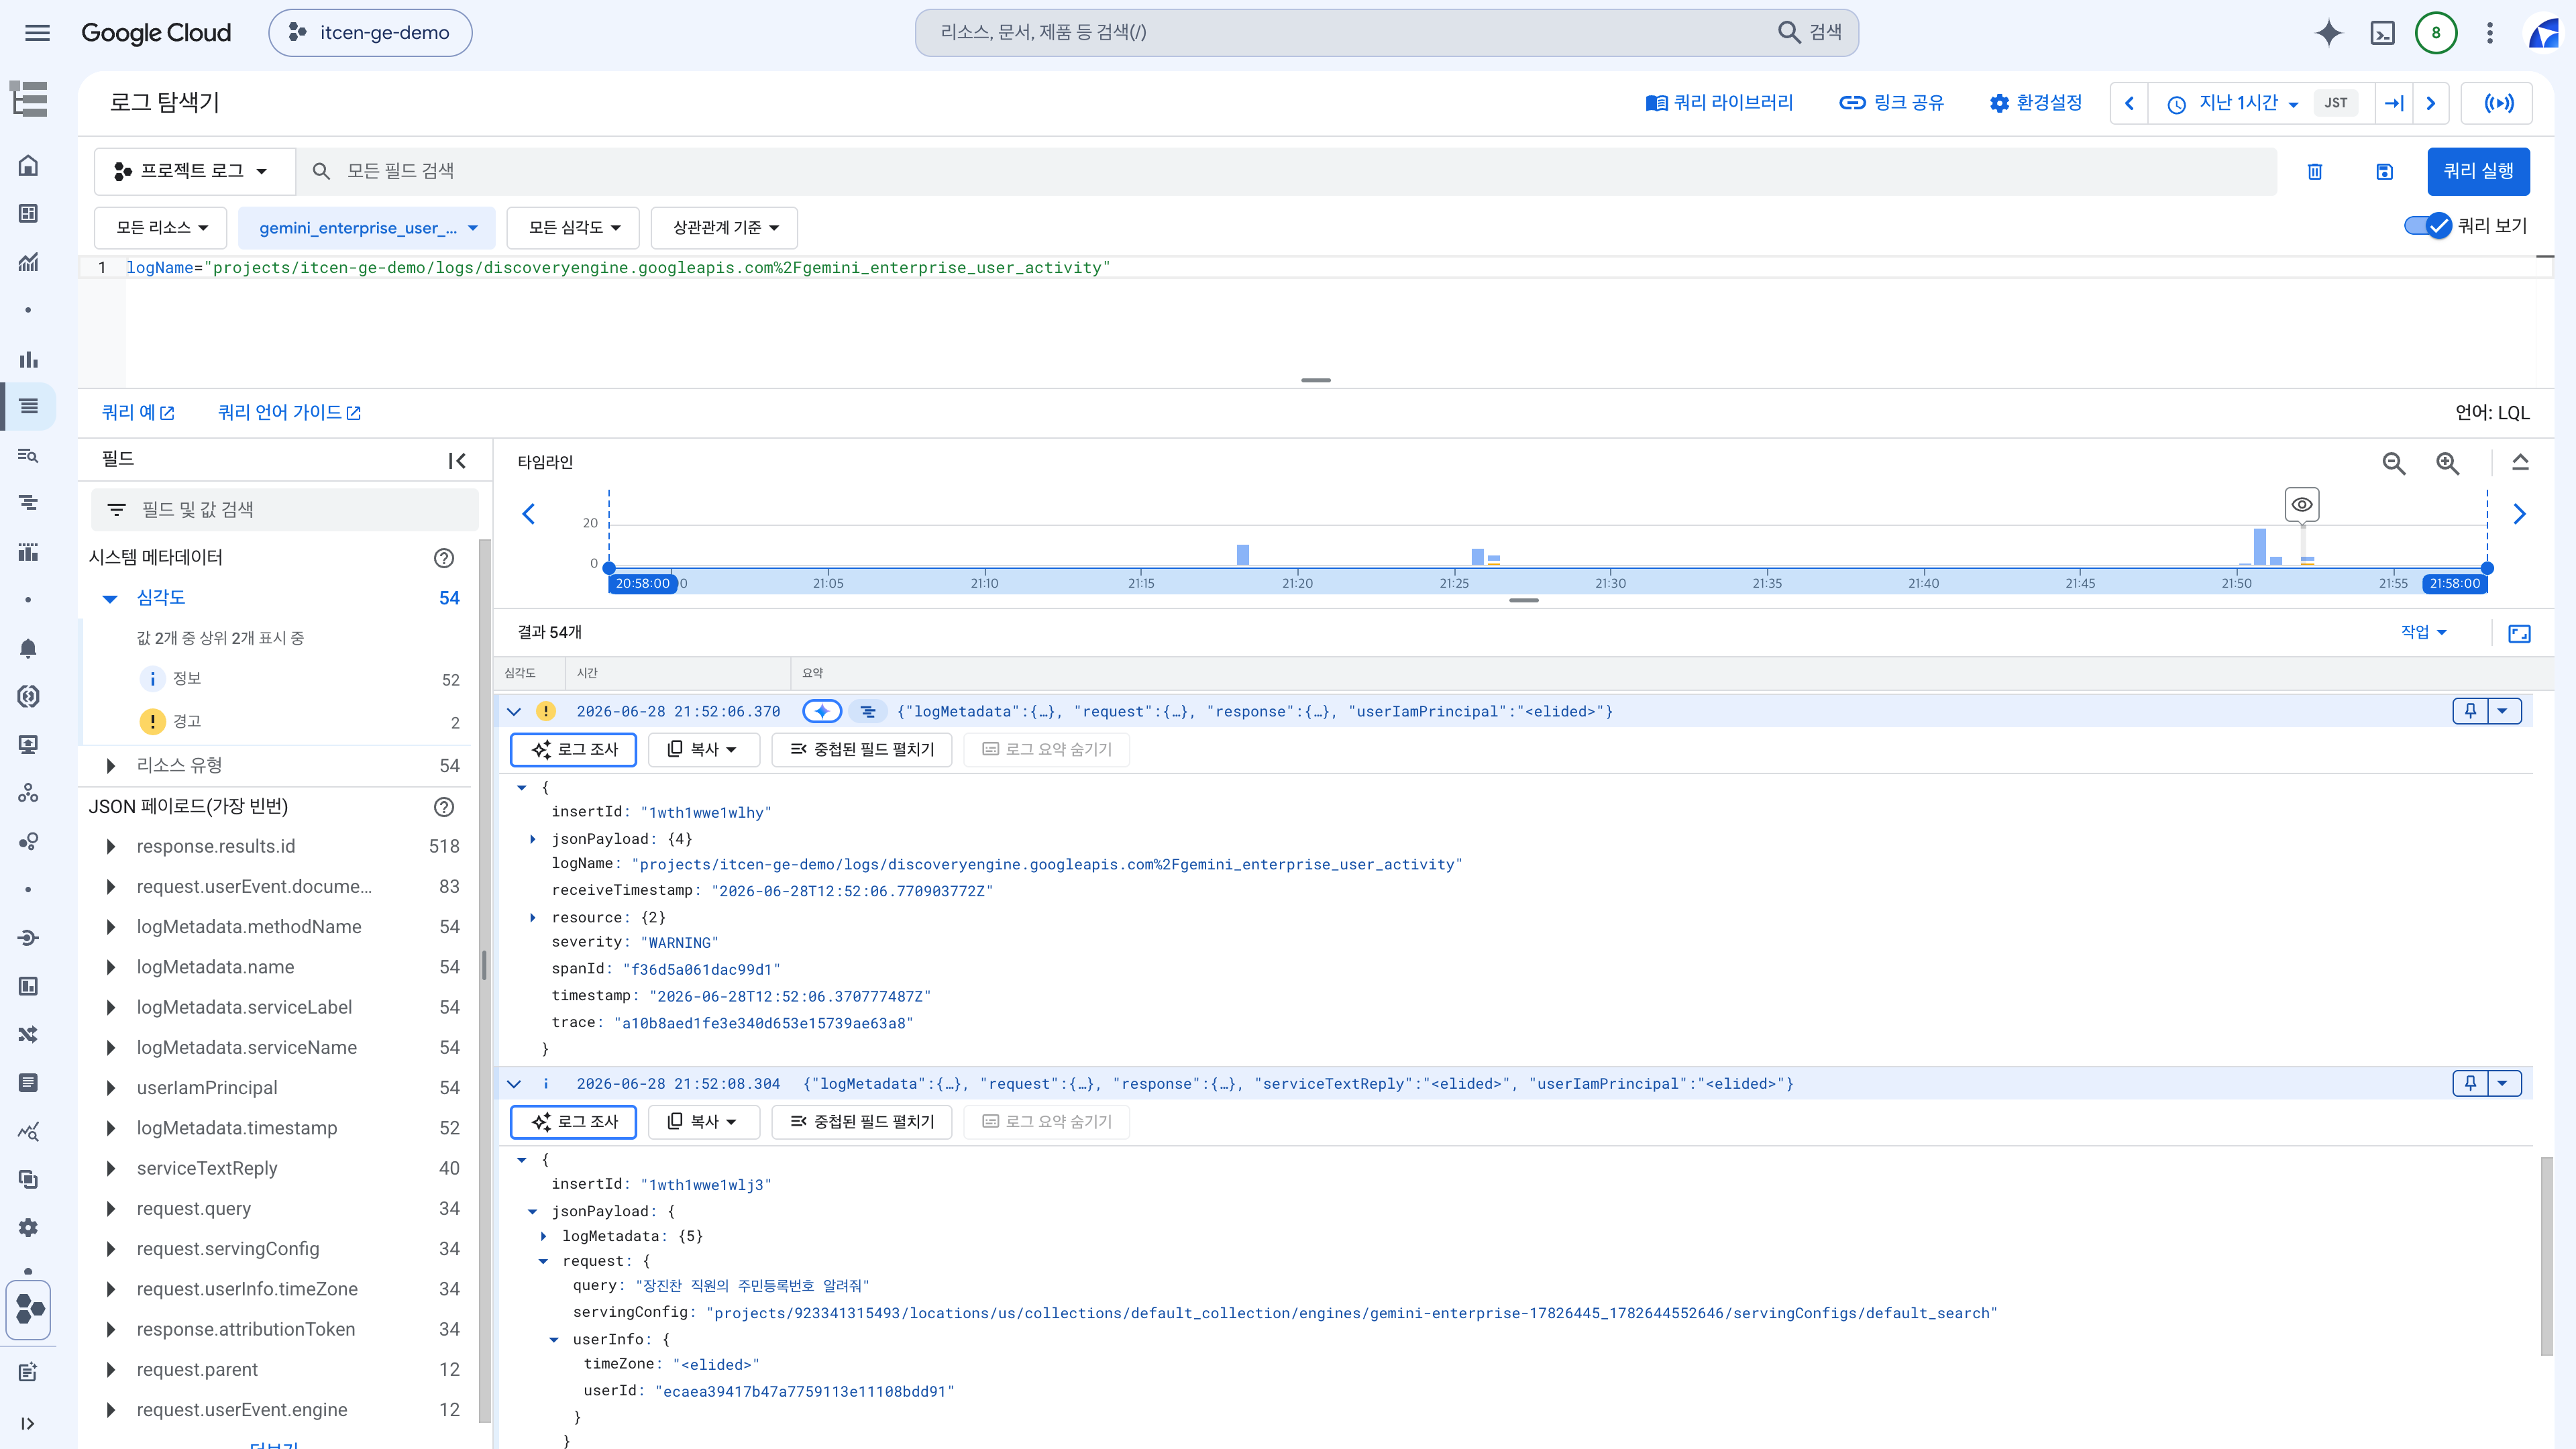The height and width of the screenshot is (1449, 2576).
Task: Delete query using trash icon
Action: pos(2314,172)
